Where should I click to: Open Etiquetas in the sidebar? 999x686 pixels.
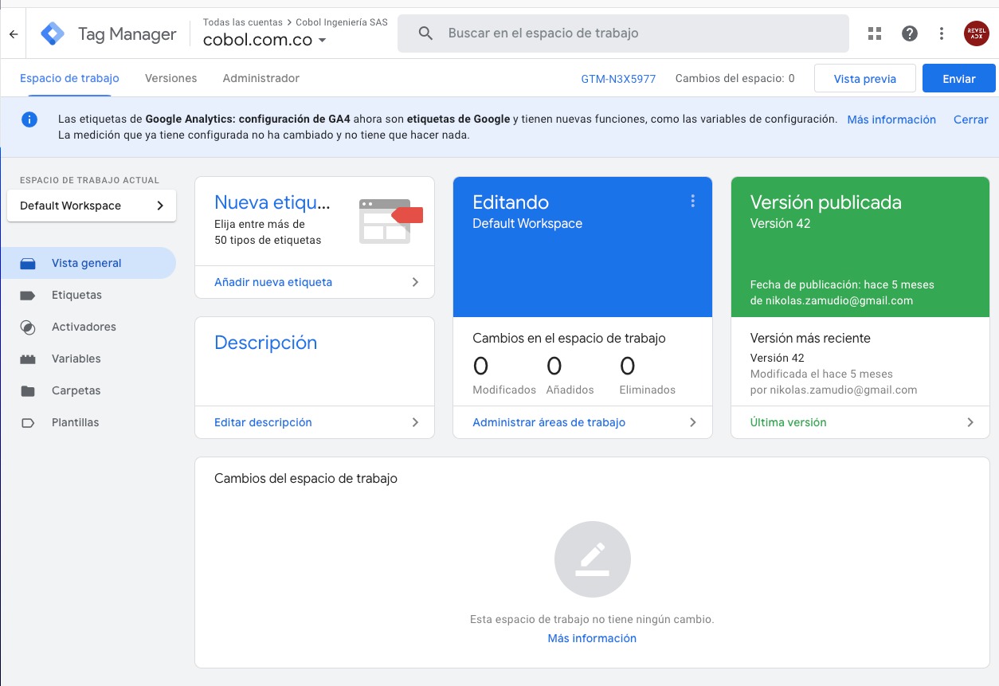[x=76, y=295]
